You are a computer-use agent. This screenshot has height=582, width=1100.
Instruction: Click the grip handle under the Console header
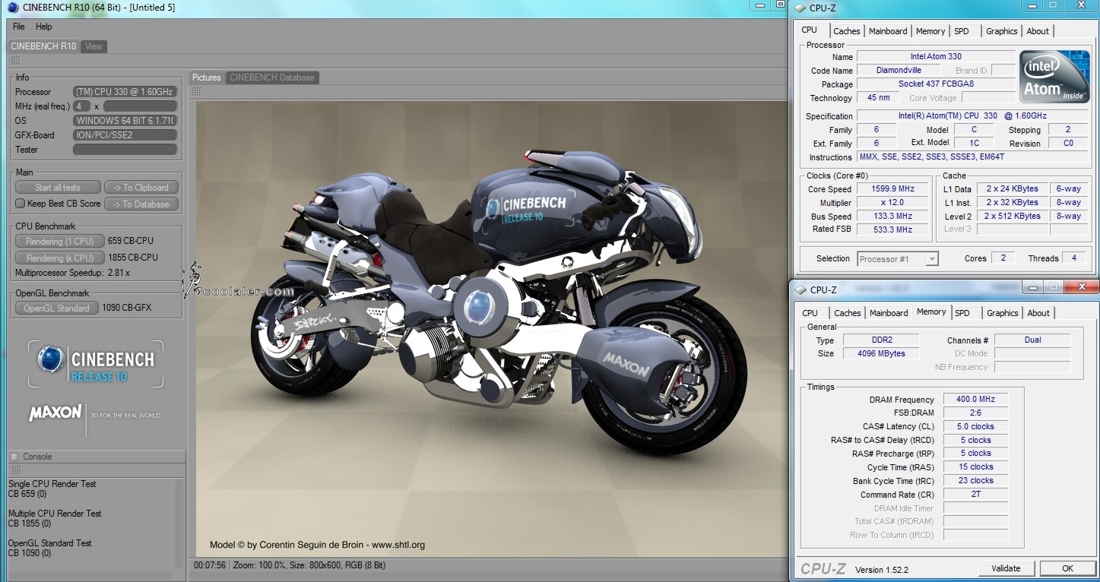click(x=15, y=470)
